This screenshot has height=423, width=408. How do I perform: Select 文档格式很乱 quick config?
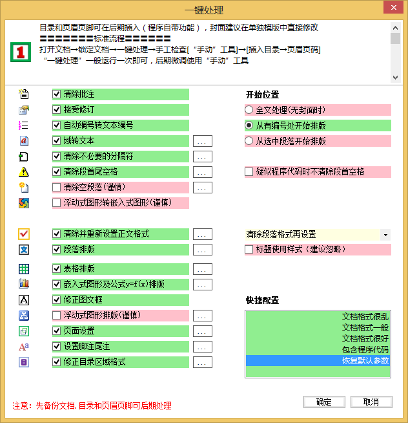pos(318,317)
